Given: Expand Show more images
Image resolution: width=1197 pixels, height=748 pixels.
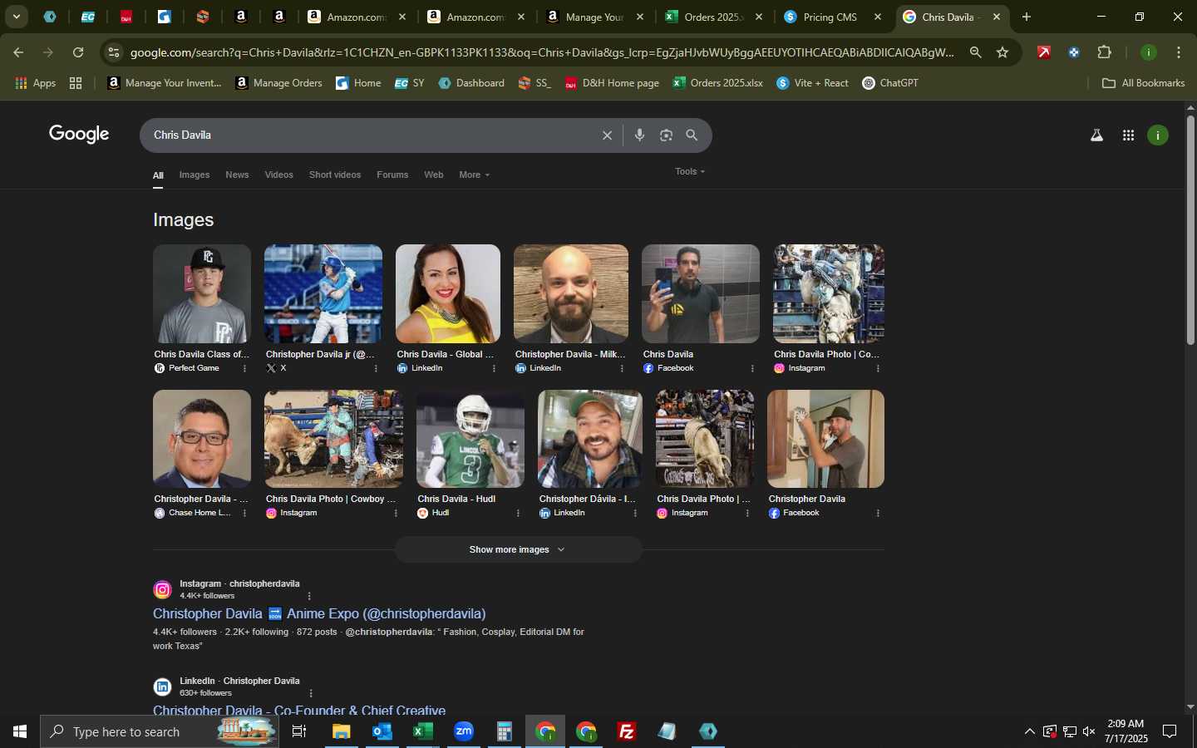Looking at the screenshot, I should 518,549.
